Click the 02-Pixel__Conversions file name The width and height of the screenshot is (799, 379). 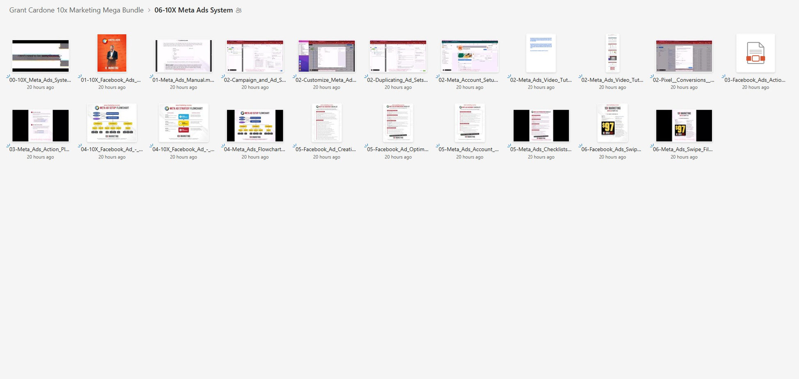[683, 80]
